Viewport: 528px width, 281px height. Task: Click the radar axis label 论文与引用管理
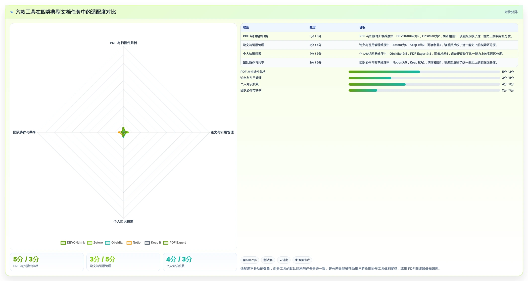(222, 132)
